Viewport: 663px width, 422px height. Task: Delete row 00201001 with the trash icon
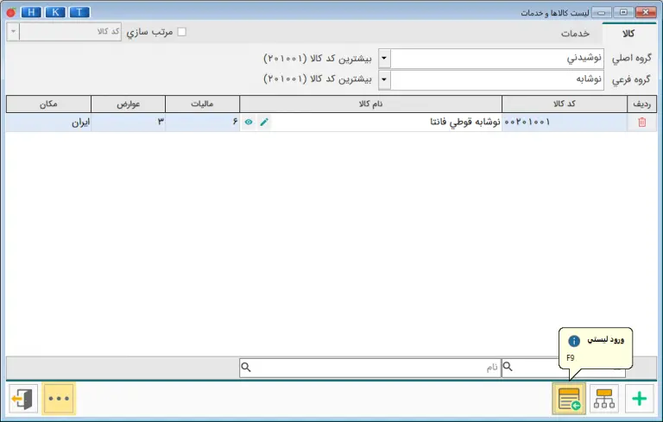coord(642,123)
